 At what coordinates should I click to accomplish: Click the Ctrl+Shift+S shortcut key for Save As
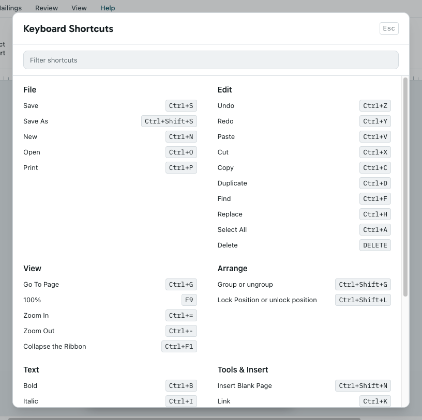[x=169, y=121]
